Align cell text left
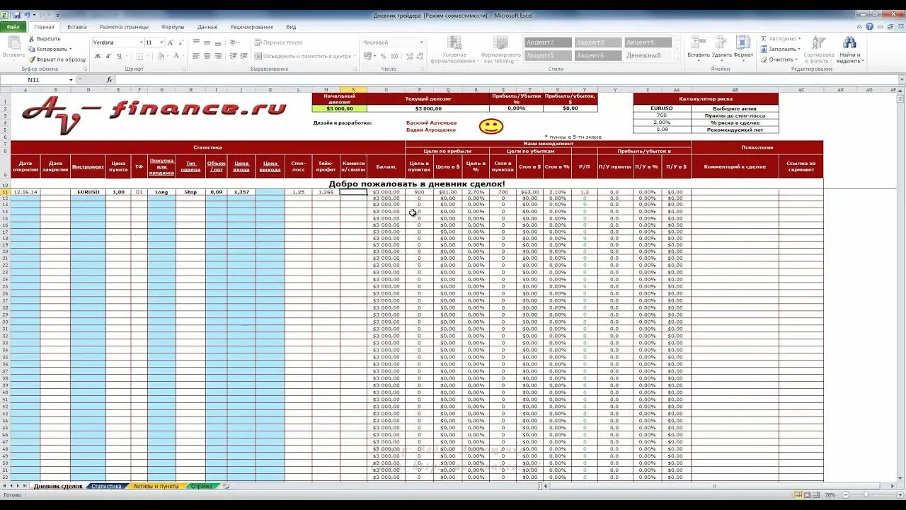 197,56
